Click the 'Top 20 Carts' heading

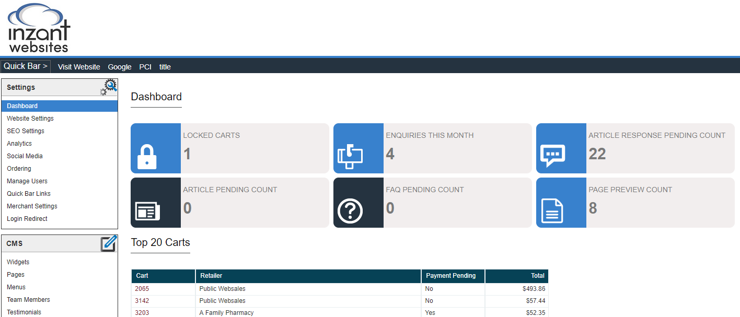160,242
